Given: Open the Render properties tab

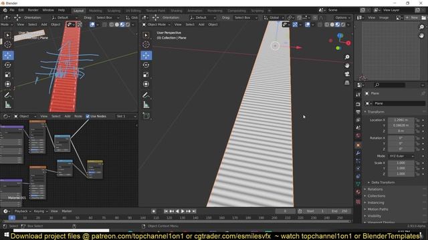Looking at the screenshot, I should 358,104.
